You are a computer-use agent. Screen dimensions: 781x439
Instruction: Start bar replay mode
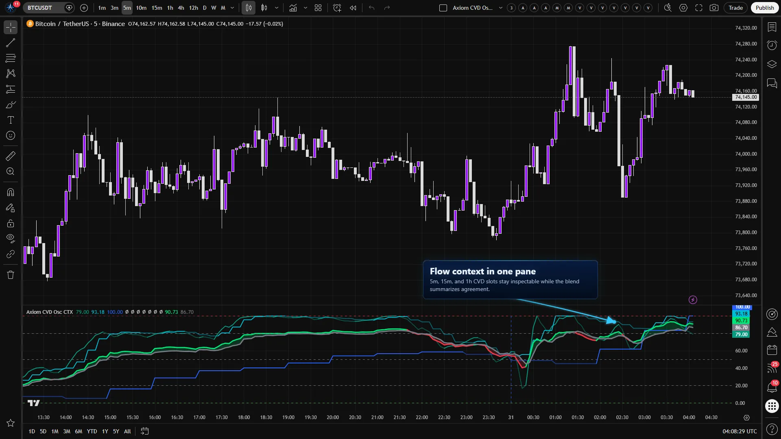[353, 8]
